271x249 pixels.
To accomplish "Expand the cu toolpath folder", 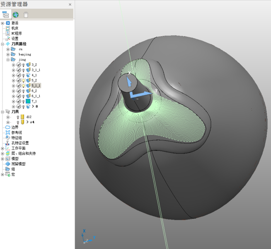I will pyautogui.click(x=8, y=49).
